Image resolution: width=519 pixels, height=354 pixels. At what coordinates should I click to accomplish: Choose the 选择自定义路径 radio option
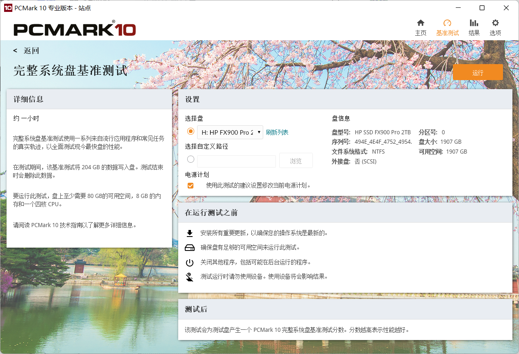(x=191, y=159)
